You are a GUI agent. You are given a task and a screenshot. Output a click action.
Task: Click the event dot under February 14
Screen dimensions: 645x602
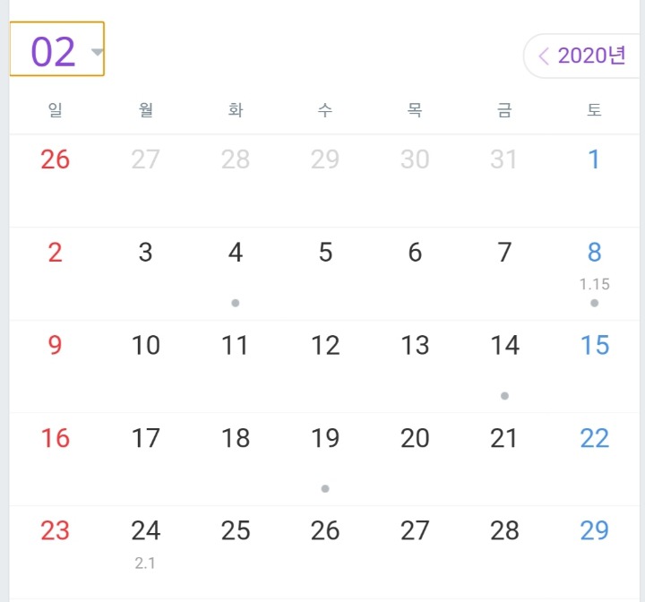(505, 395)
